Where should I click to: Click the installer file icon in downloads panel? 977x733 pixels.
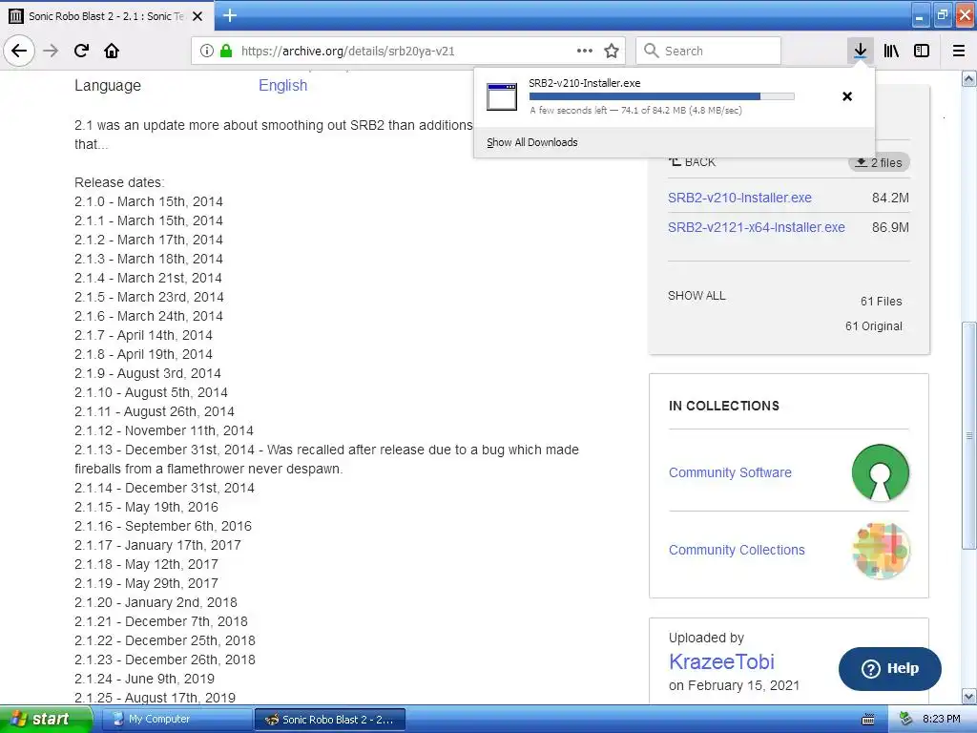[x=502, y=96]
